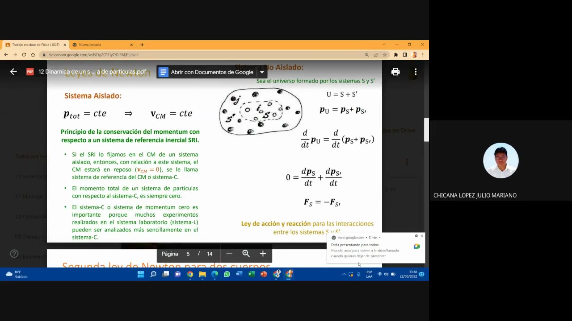
Task: Edit the page number field showing 5
Action: pos(188,254)
